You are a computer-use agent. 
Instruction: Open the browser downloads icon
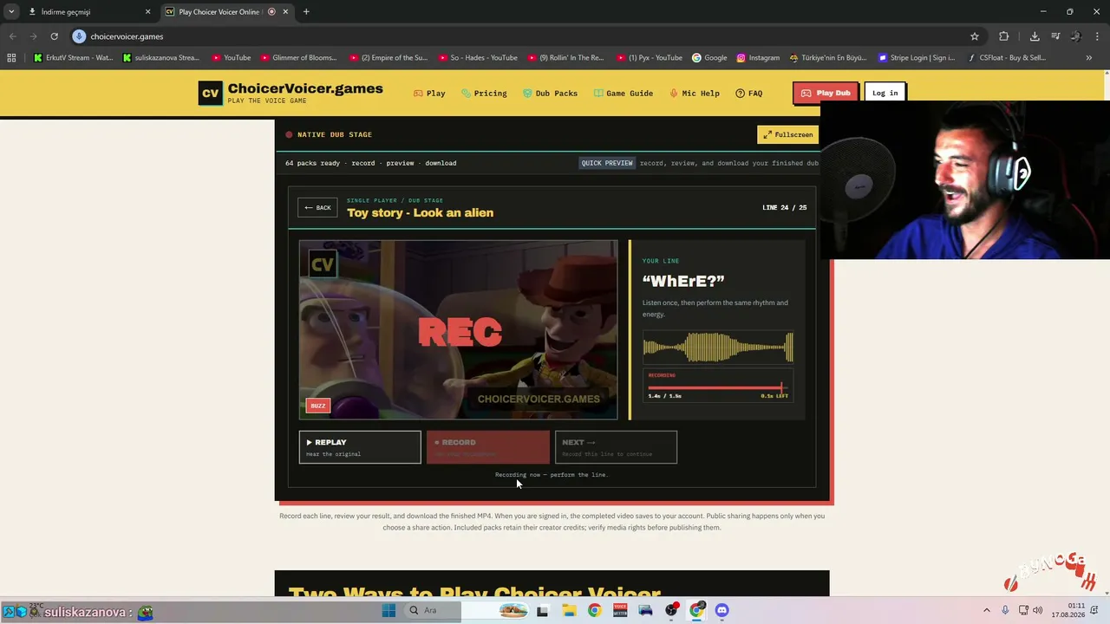tap(1035, 36)
